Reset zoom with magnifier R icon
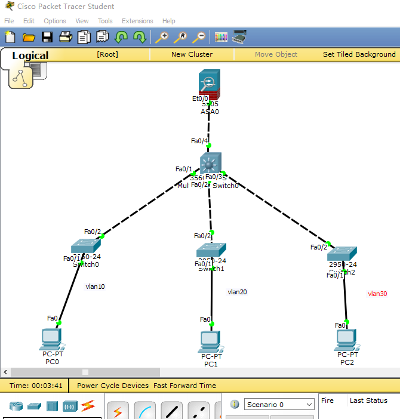Screen dimensions: 400x419 pos(180,37)
